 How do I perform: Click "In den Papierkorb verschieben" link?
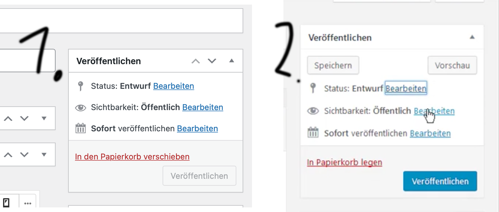pos(132,157)
